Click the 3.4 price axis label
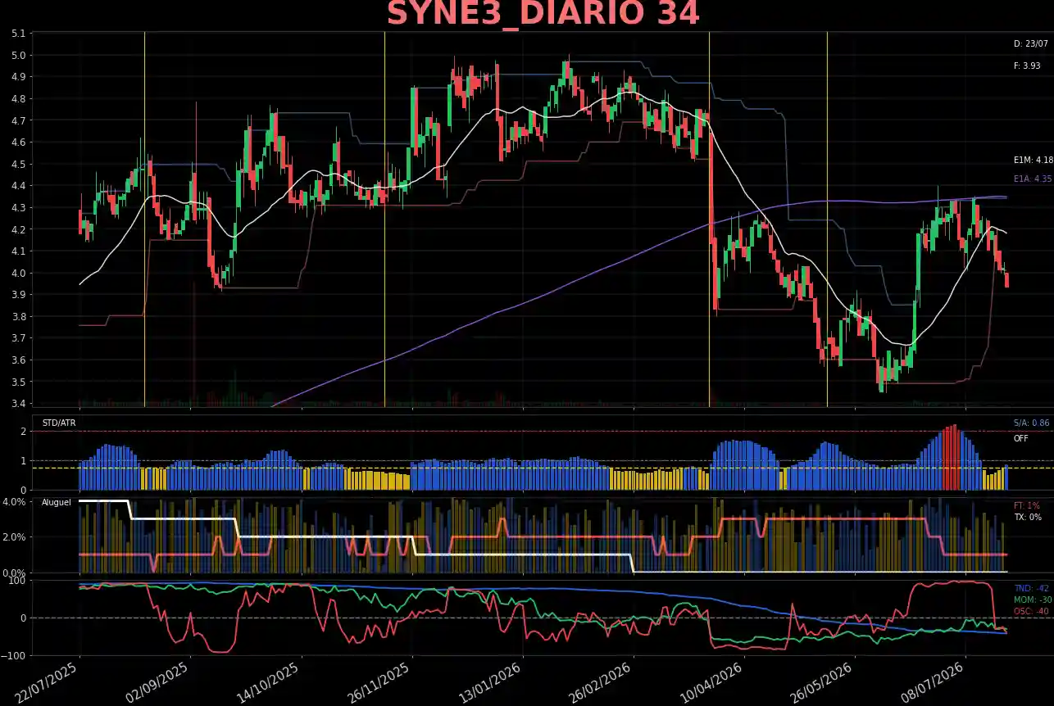The width and height of the screenshot is (1054, 706). (x=18, y=404)
